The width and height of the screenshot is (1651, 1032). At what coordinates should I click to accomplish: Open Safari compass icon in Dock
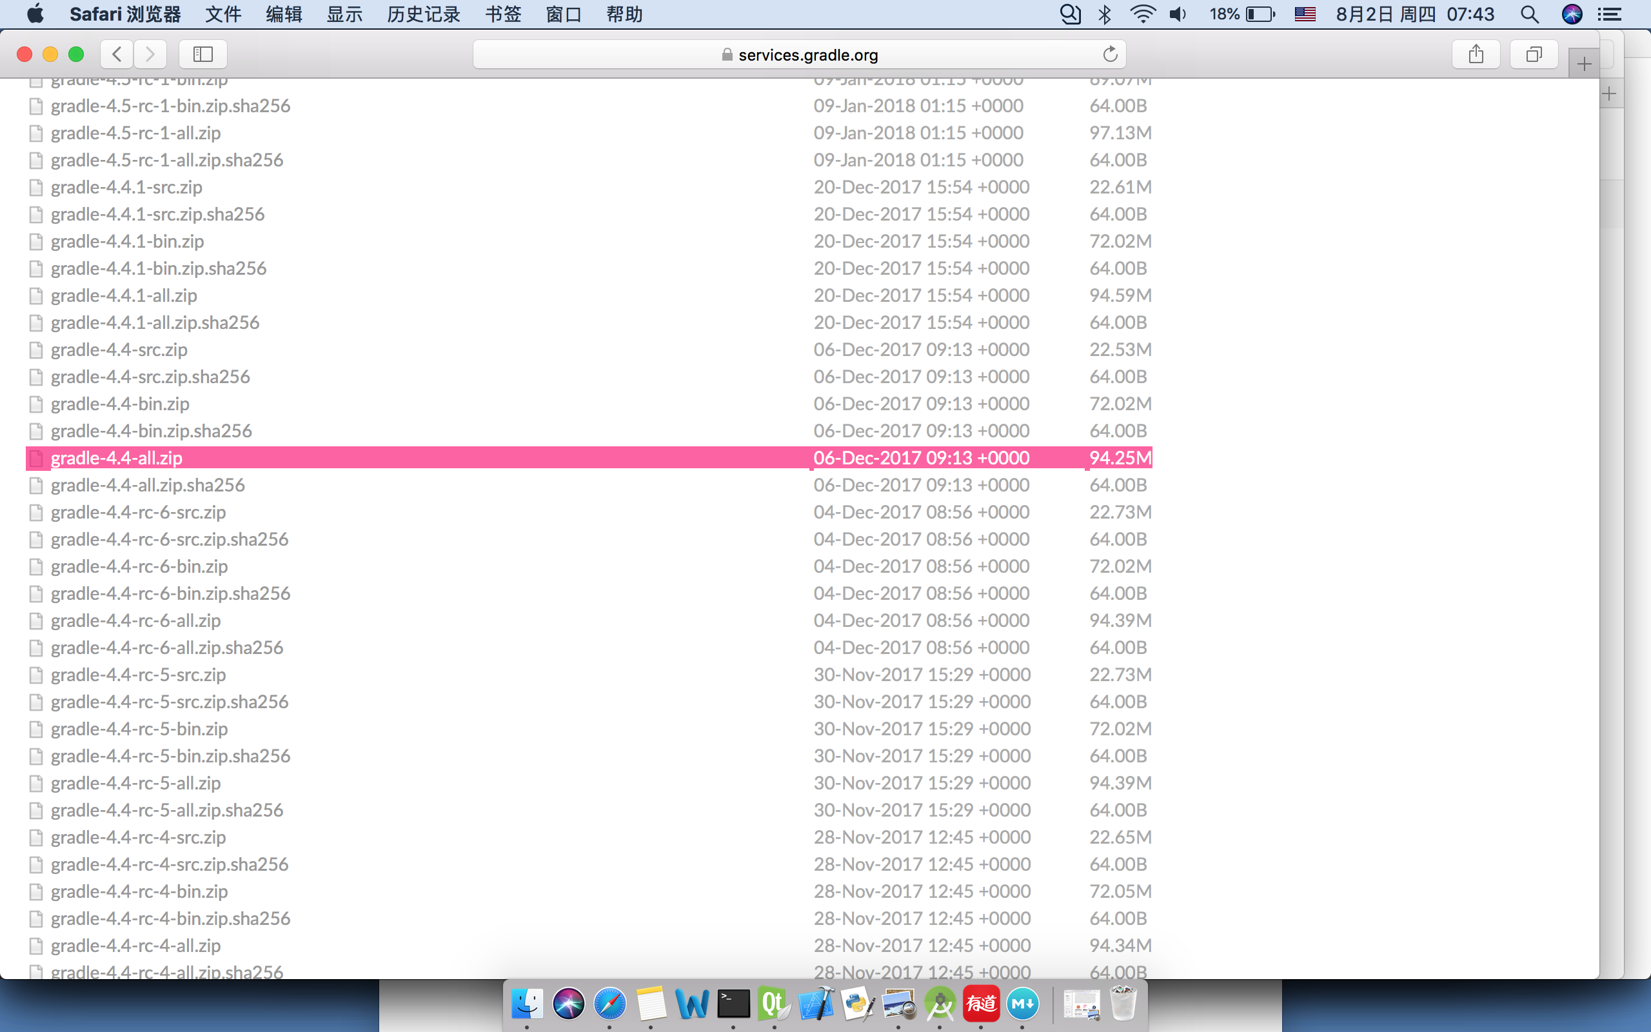click(x=609, y=1004)
